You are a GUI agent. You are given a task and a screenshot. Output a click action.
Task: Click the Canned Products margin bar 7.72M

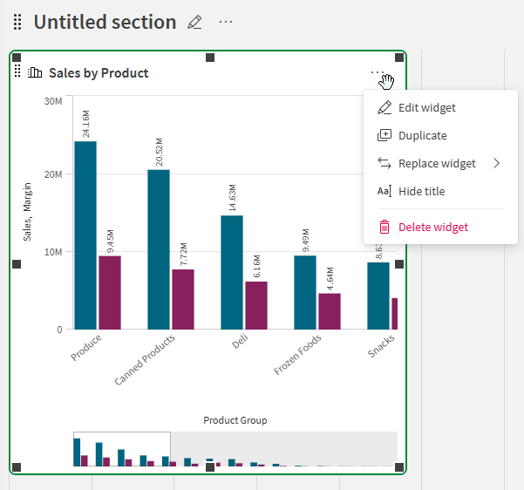tap(183, 299)
